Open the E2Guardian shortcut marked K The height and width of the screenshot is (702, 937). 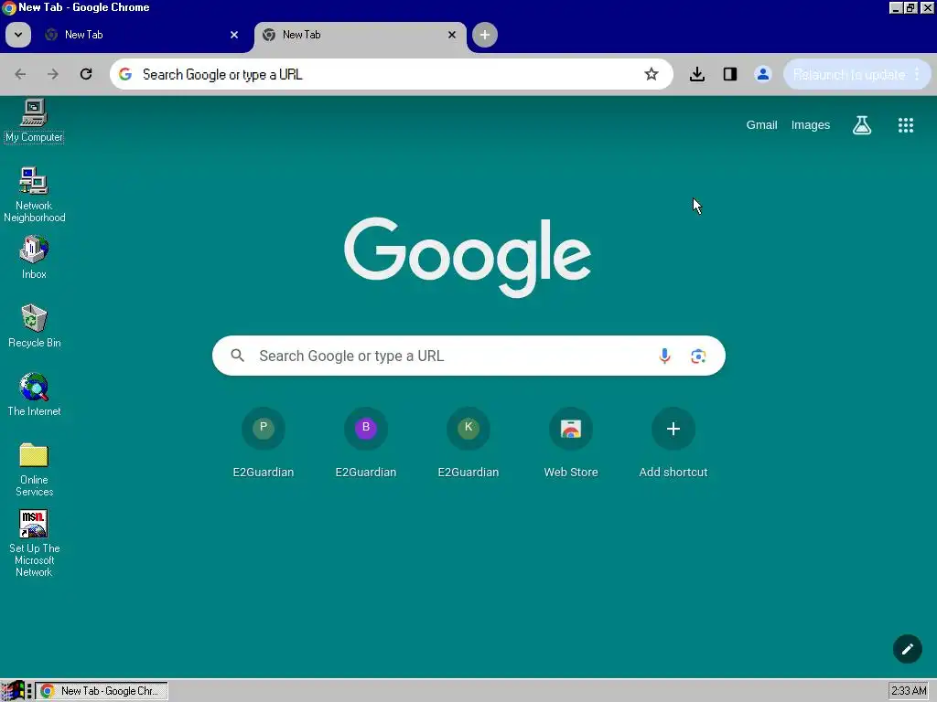pos(468,443)
